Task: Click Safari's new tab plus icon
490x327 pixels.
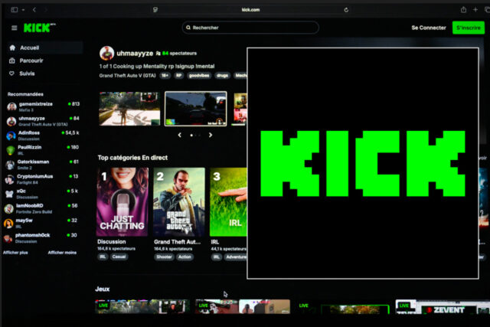Action: point(475,9)
